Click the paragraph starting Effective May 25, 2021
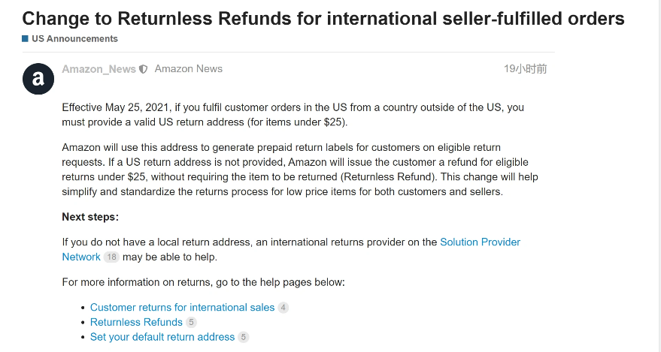The width and height of the screenshot is (661, 352). (293, 115)
